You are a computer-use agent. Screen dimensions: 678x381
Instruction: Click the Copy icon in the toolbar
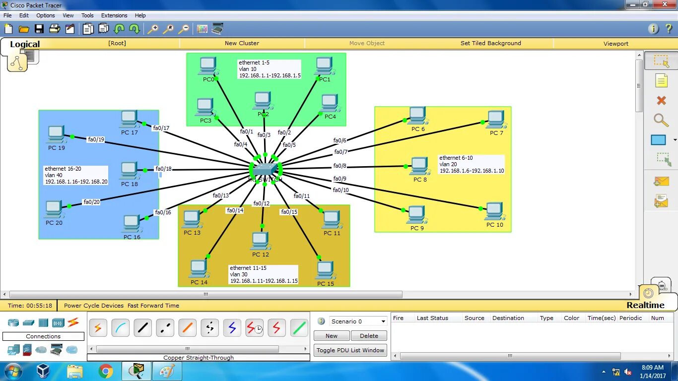[x=88, y=29]
